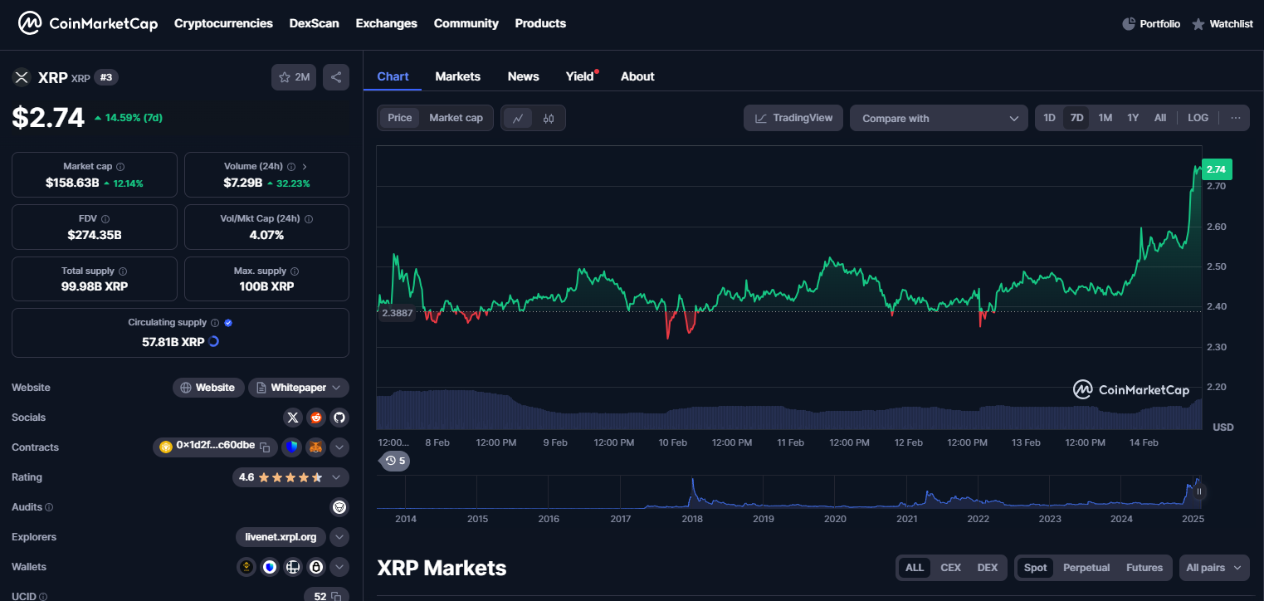Click the share icon next to the watchlist star
The image size is (1264, 601).
point(335,76)
